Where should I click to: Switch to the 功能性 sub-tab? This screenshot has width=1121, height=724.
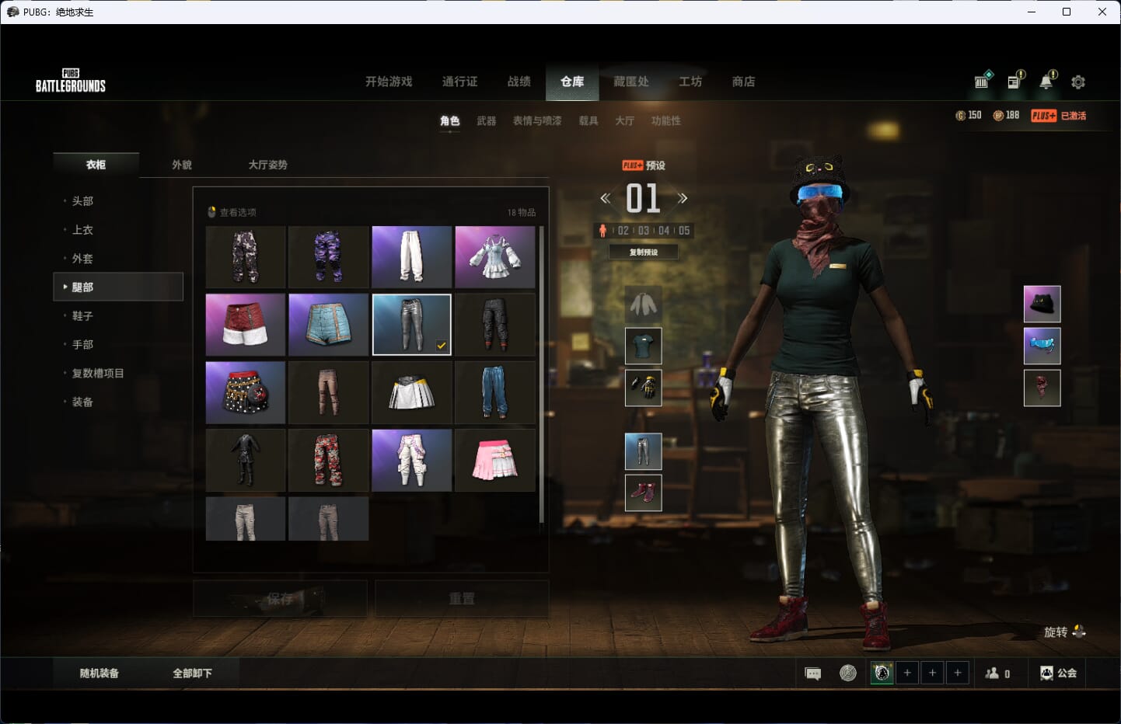click(665, 120)
